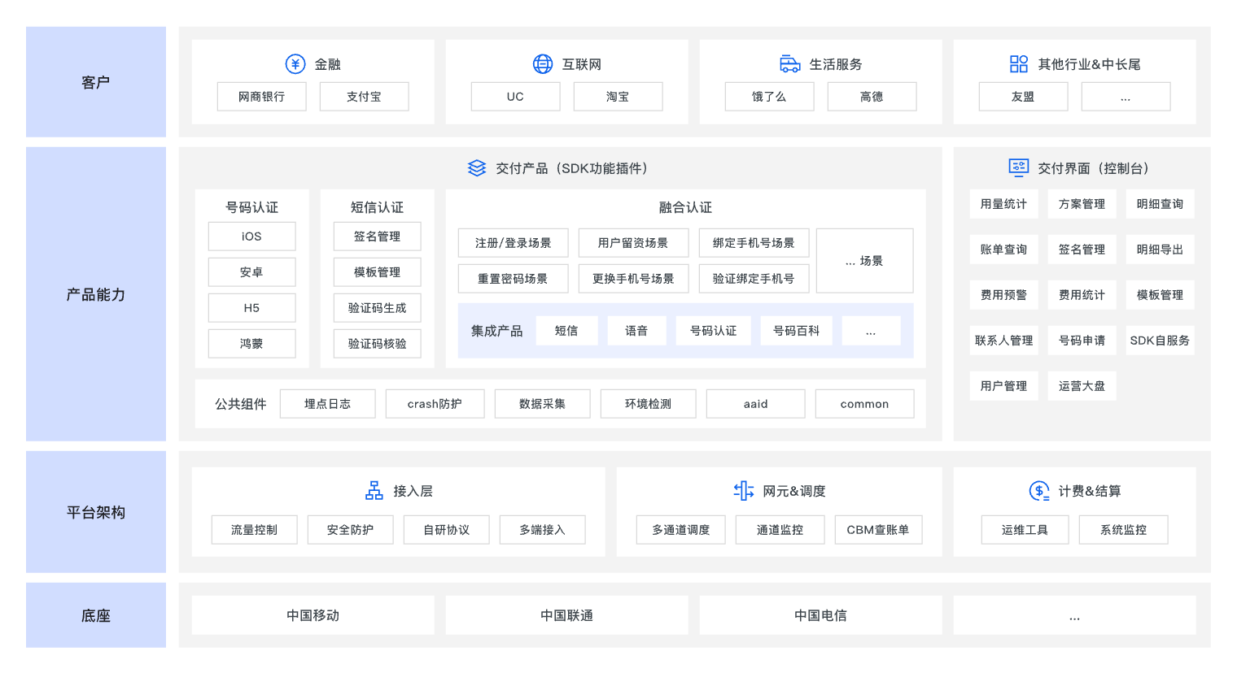This screenshot has width=1237, height=673.
Task: Select the 底座 section label
Action: click(x=95, y=615)
